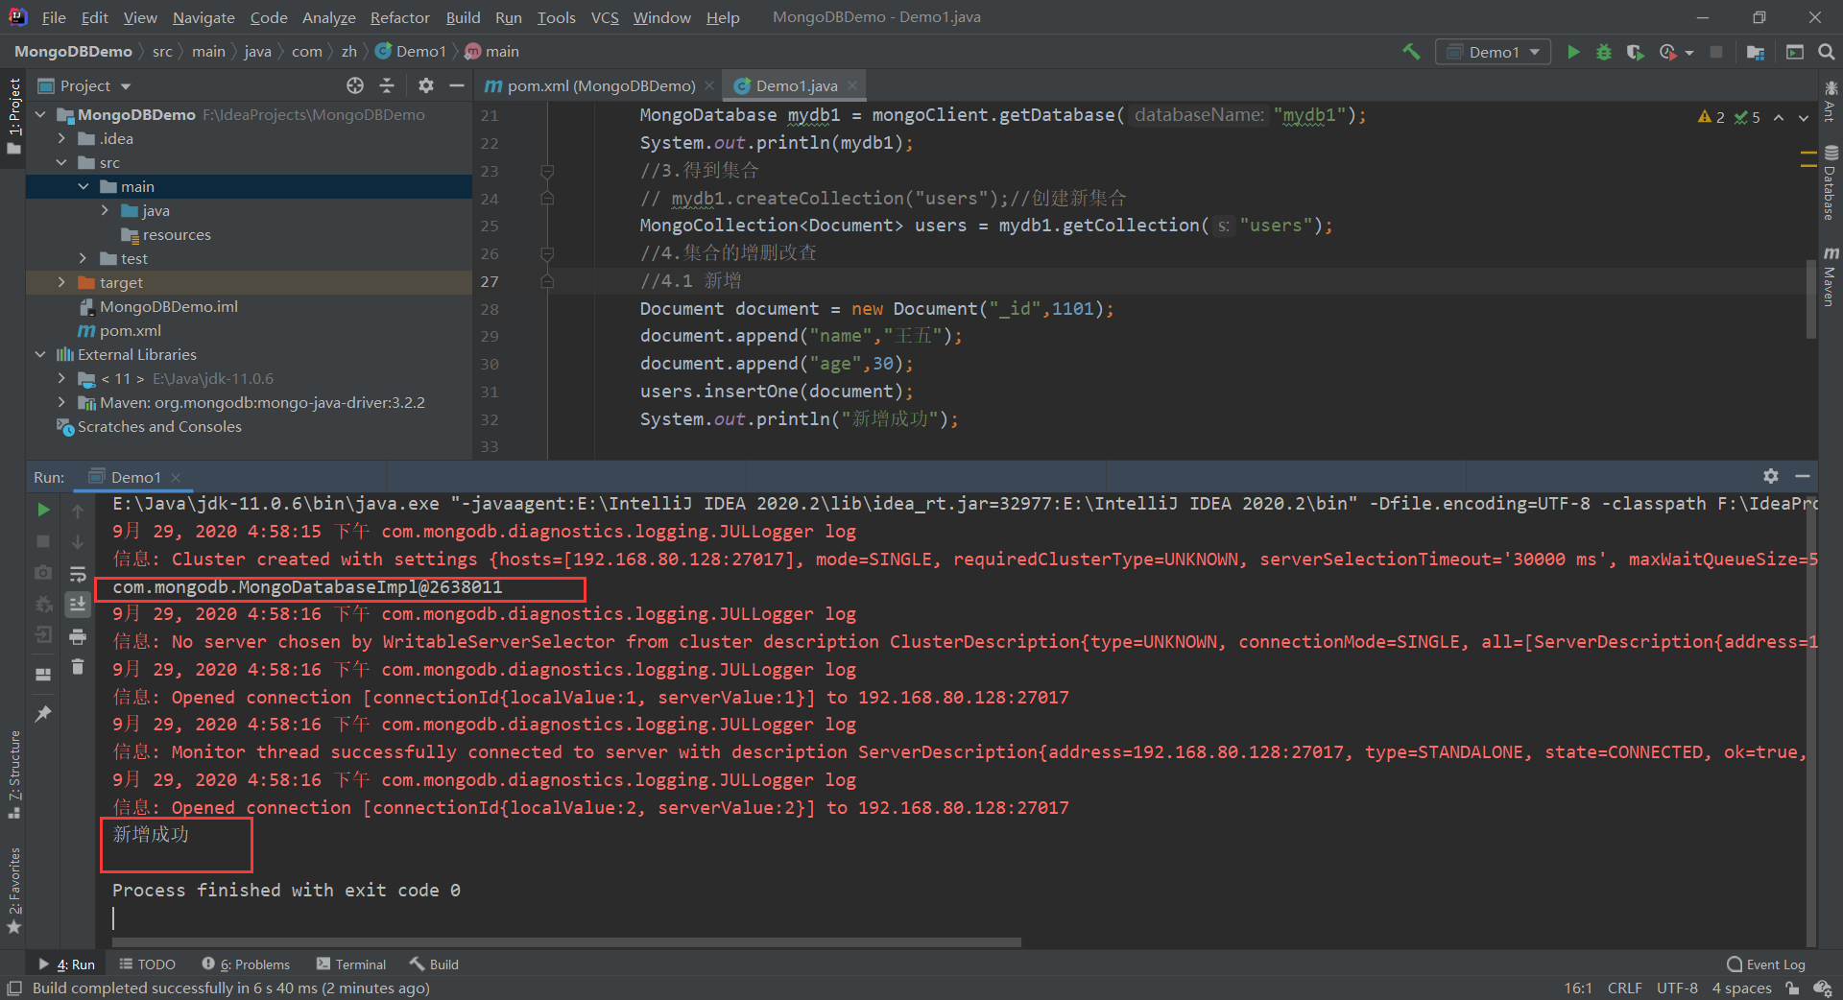Open the Analyze menu
The image size is (1843, 1000).
pos(328,17)
